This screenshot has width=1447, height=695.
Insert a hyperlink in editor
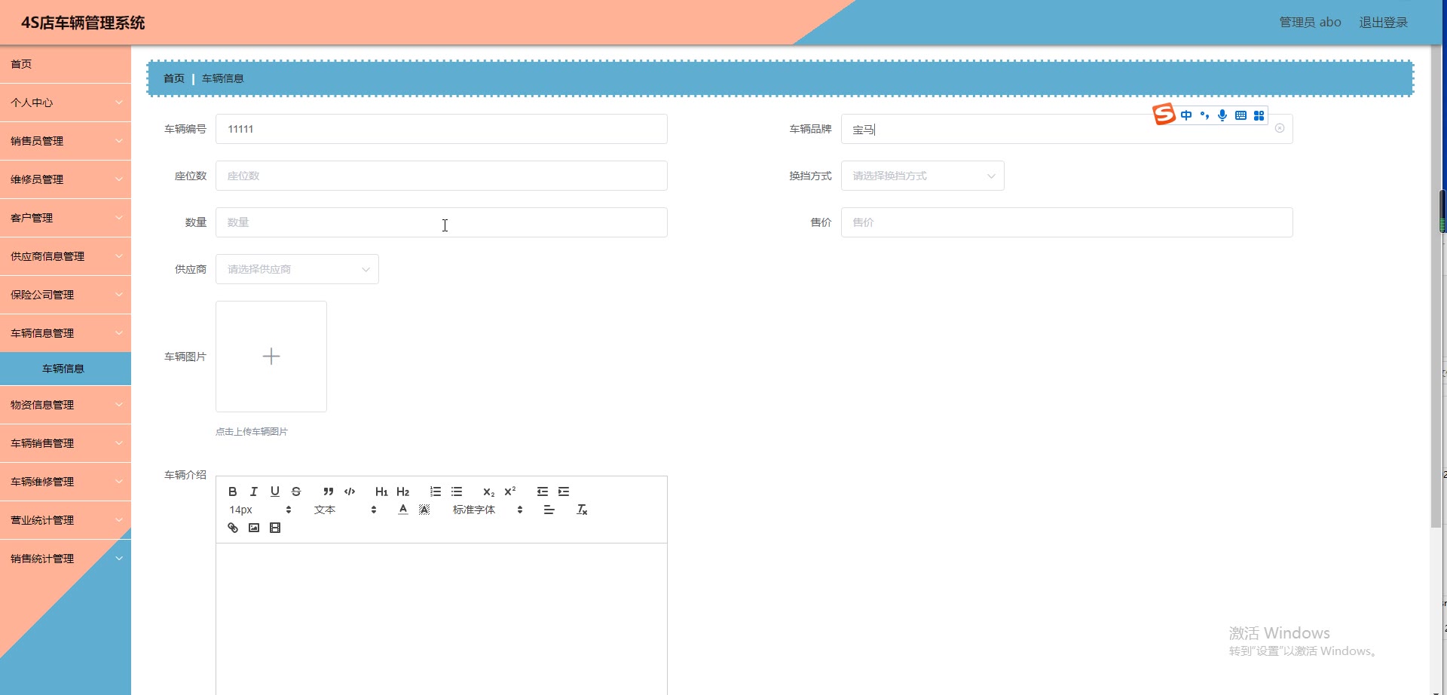(x=233, y=528)
